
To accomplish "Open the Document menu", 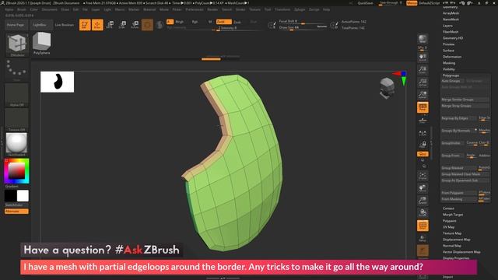I will [x=50, y=9].
